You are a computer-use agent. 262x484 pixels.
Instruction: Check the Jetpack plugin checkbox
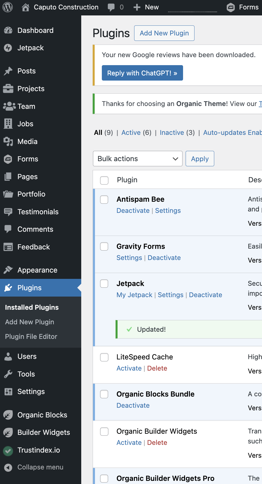click(104, 283)
